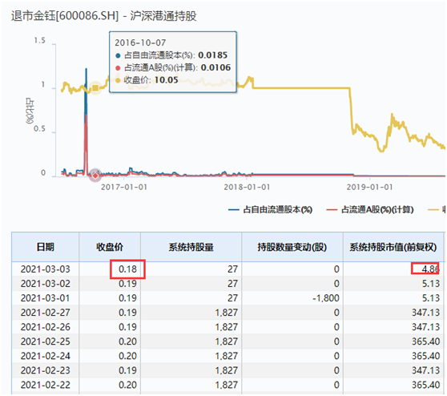Image resolution: width=447 pixels, height=396 pixels.
Task: Sort table by 日期 column header
Action: point(46,247)
